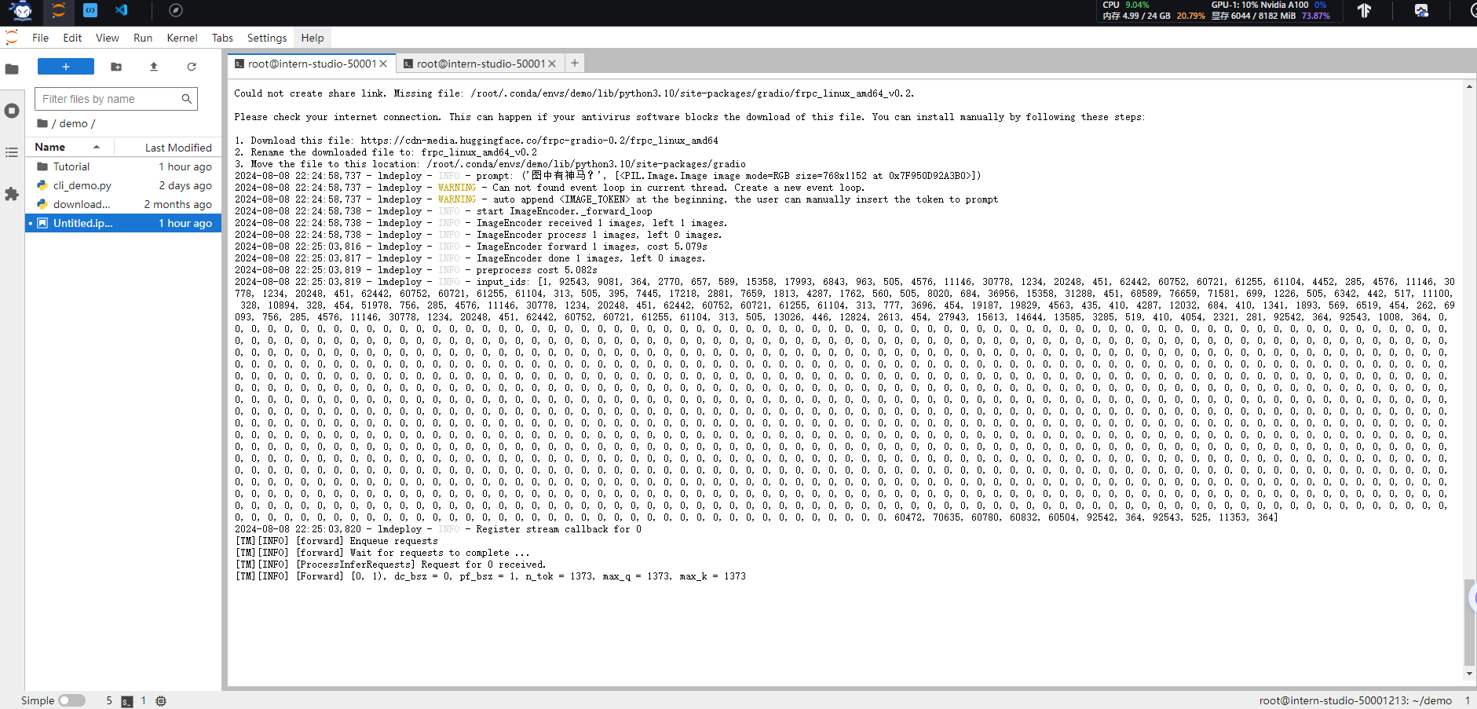1477x709 pixels.
Task: Click the blue New Launcher plus button
Action: (x=66, y=67)
